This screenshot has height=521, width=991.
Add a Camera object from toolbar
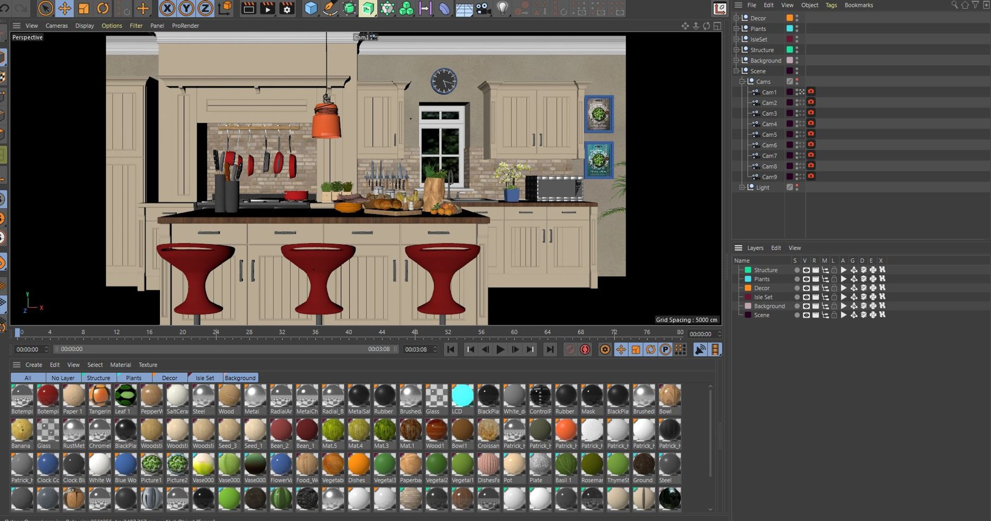[x=483, y=8]
